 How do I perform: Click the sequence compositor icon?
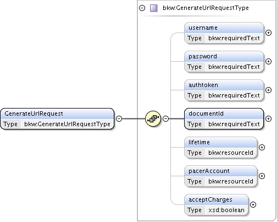153,118
